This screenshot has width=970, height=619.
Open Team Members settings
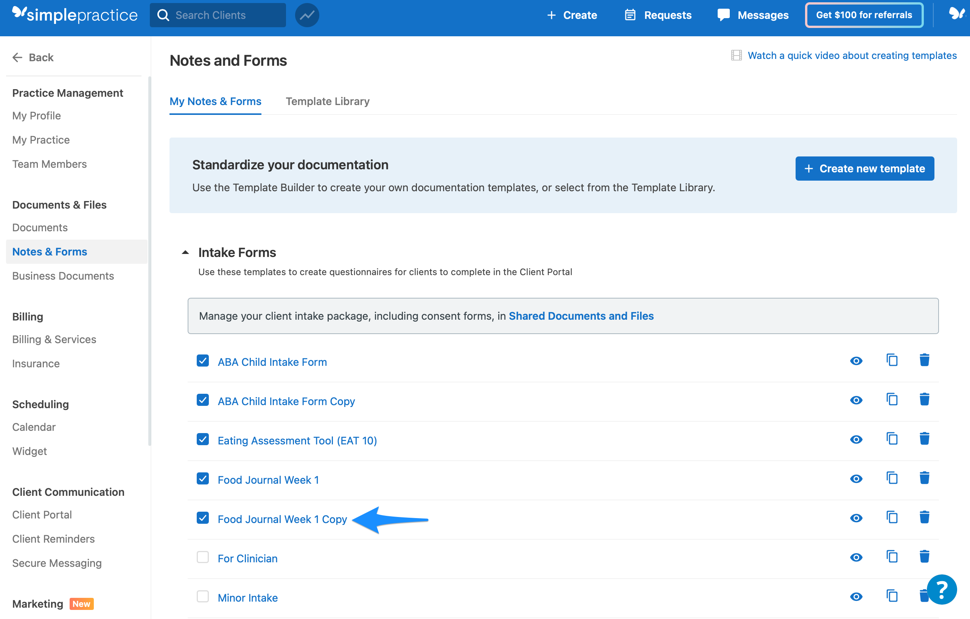point(50,164)
